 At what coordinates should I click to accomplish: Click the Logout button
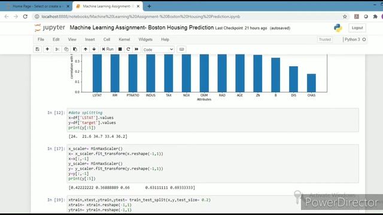tap(357, 28)
